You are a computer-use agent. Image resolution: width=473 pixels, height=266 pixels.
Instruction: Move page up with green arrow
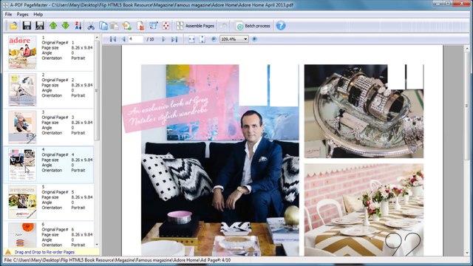(x=53, y=26)
